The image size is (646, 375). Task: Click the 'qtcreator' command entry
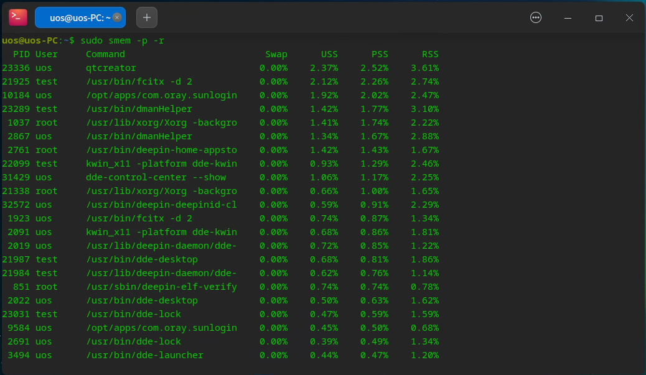tap(111, 68)
